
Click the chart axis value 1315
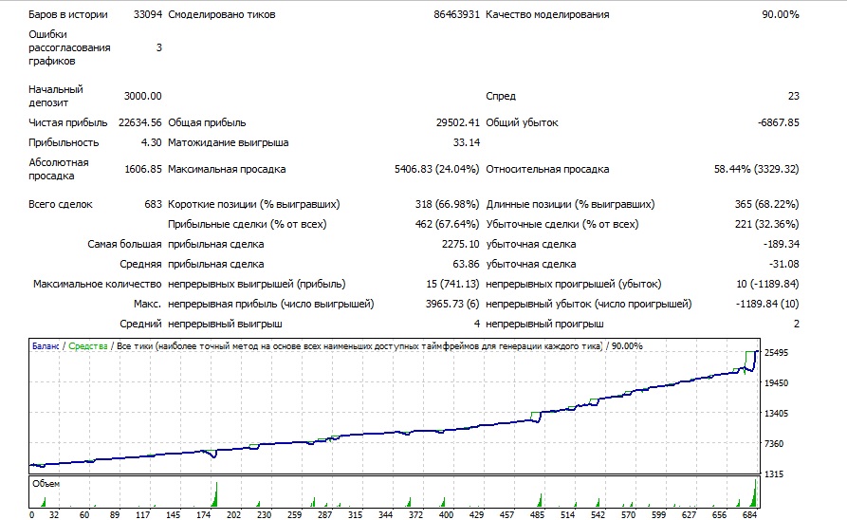[774, 474]
